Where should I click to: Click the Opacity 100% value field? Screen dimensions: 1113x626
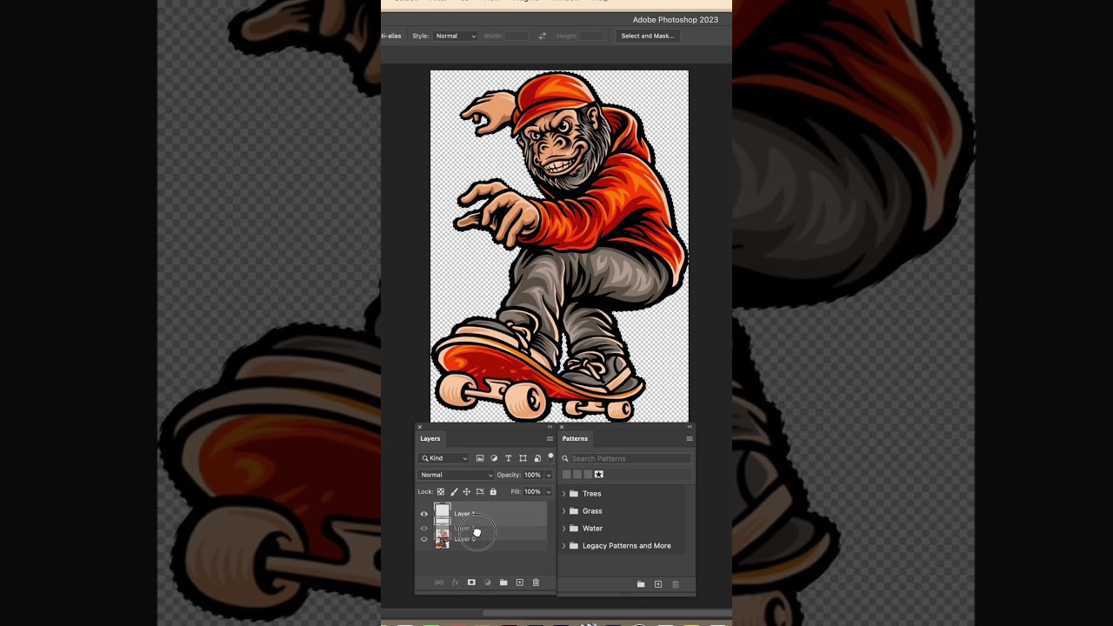pyautogui.click(x=532, y=475)
